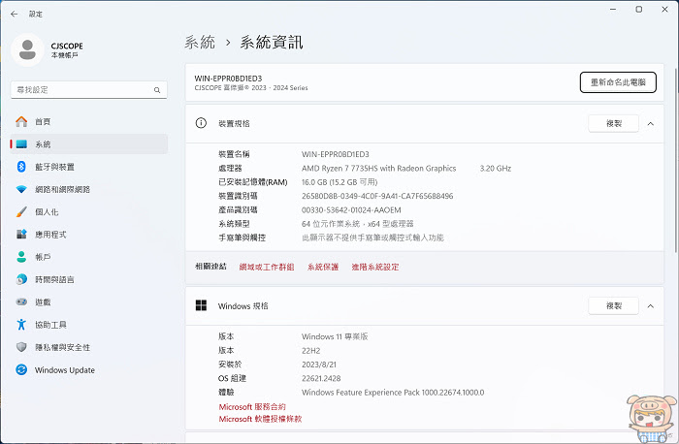Select 時間與語言 sidebar label
This screenshot has height=444, width=679.
(54, 279)
